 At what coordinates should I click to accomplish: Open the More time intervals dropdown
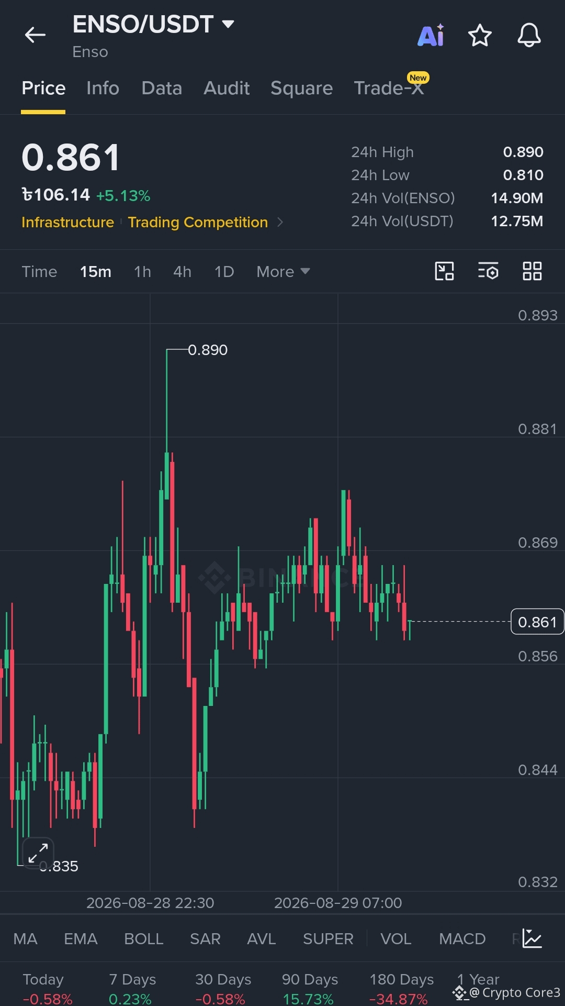pos(283,272)
